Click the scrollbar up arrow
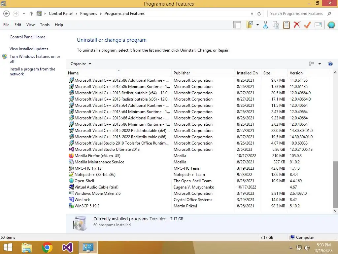Image resolution: width=338 pixels, height=254 pixels. point(335,72)
